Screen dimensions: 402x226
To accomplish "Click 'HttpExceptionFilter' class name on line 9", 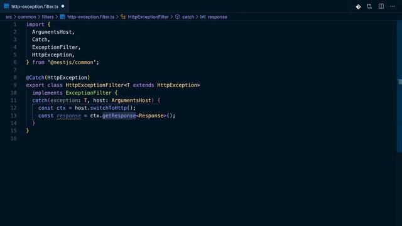I will tap(94, 85).
